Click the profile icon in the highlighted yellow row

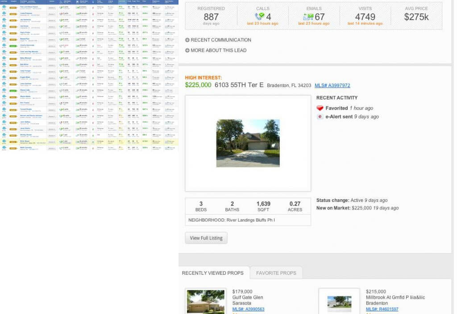(x=4, y=141)
